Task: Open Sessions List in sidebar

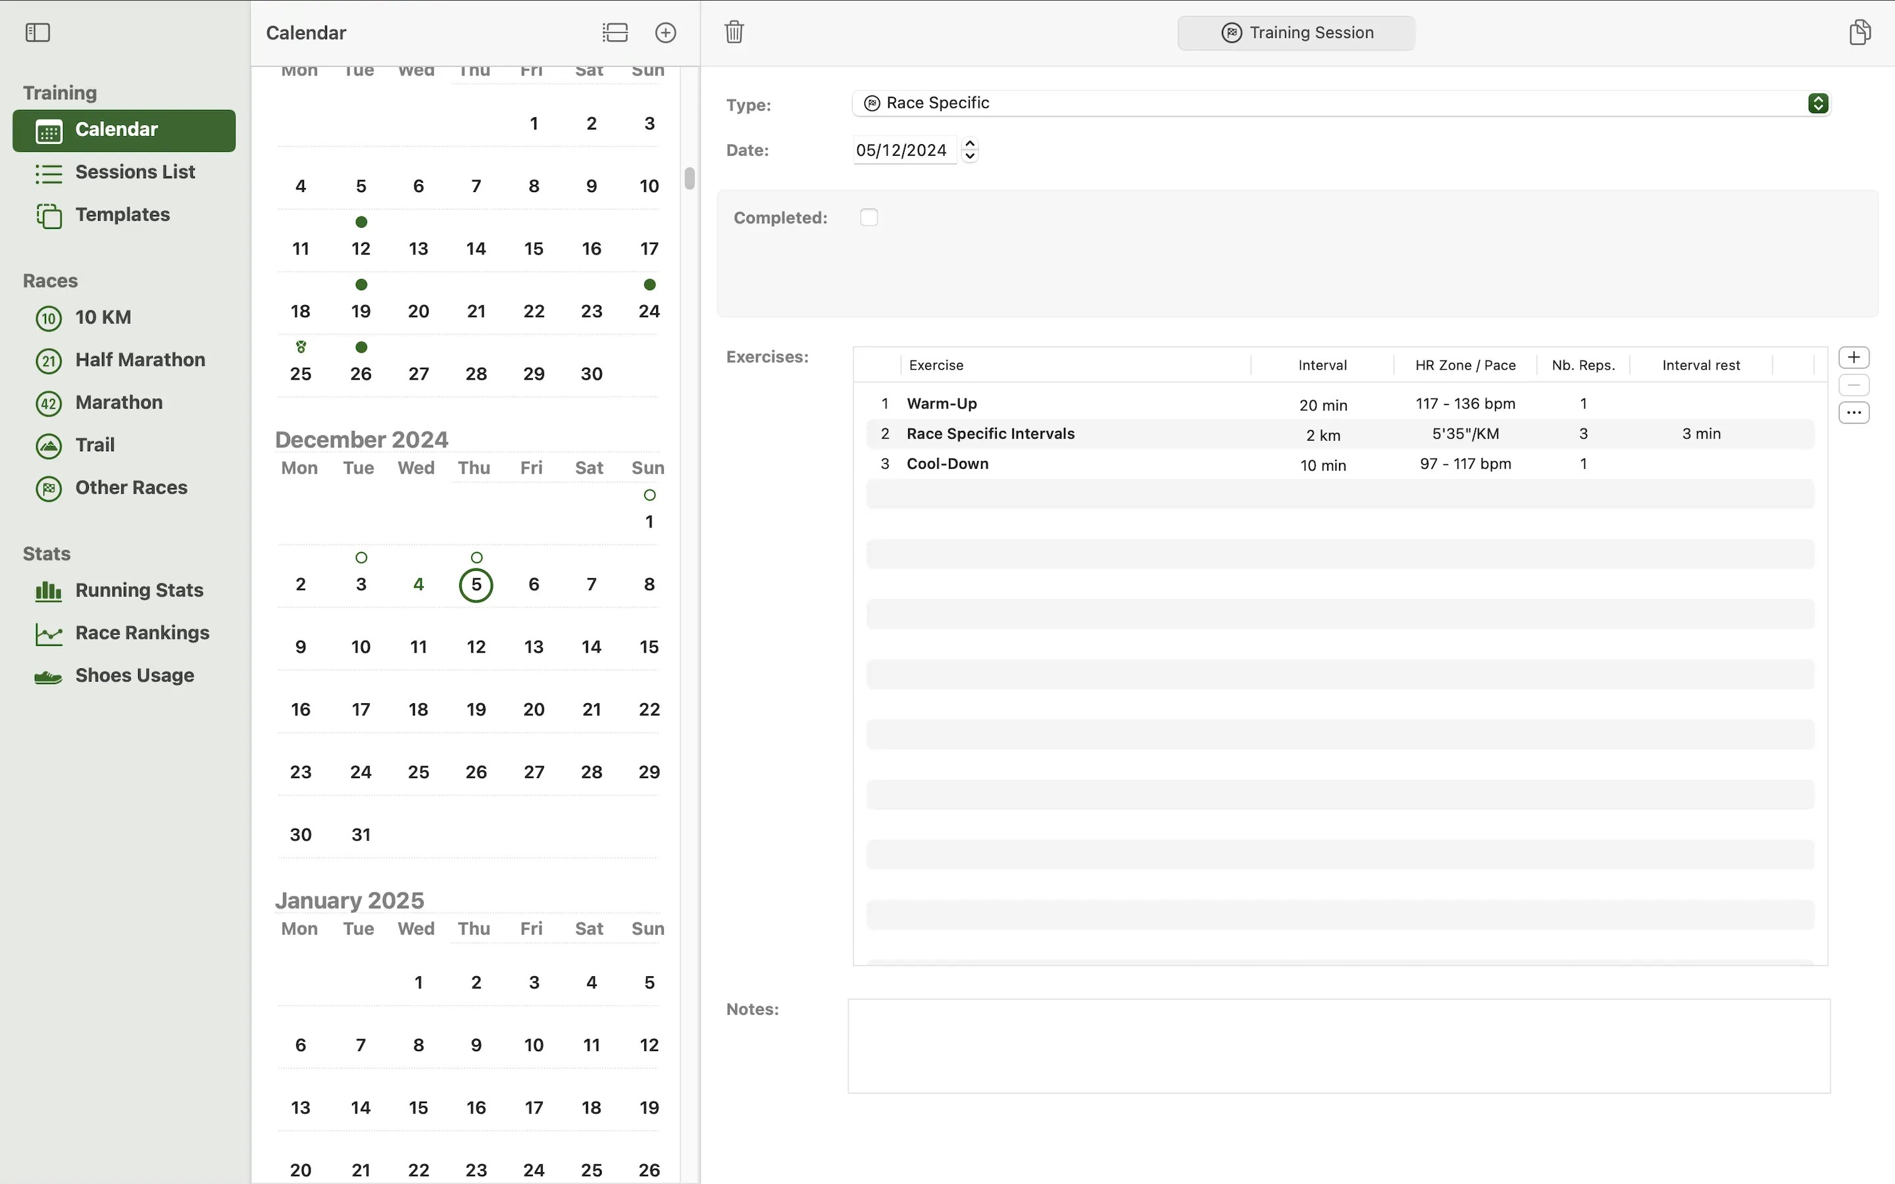Action: coord(135,172)
